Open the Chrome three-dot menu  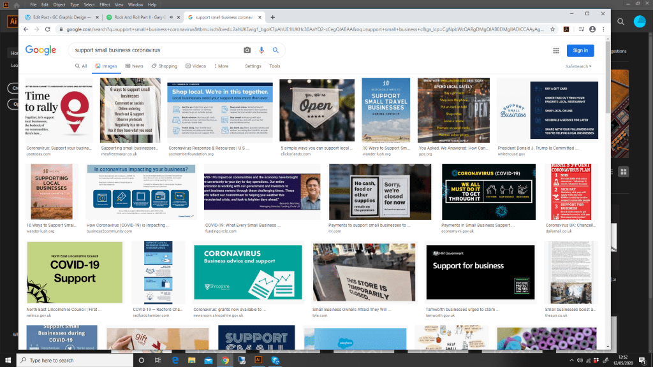tap(605, 29)
